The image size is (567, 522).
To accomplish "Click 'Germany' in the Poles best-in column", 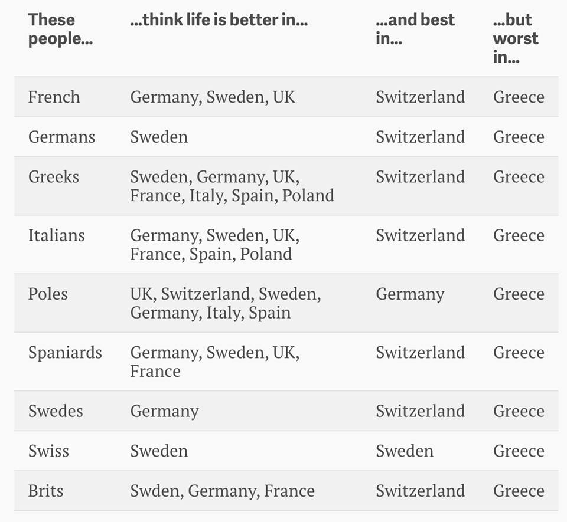I will (x=410, y=294).
